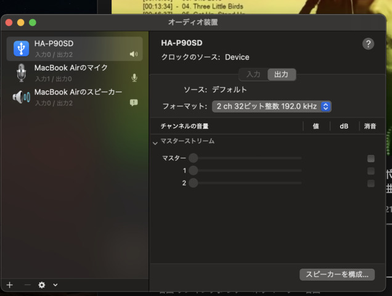Click the speaker output indicator on HA-P90SD row
The width and height of the screenshot is (392, 296).
(134, 54)
